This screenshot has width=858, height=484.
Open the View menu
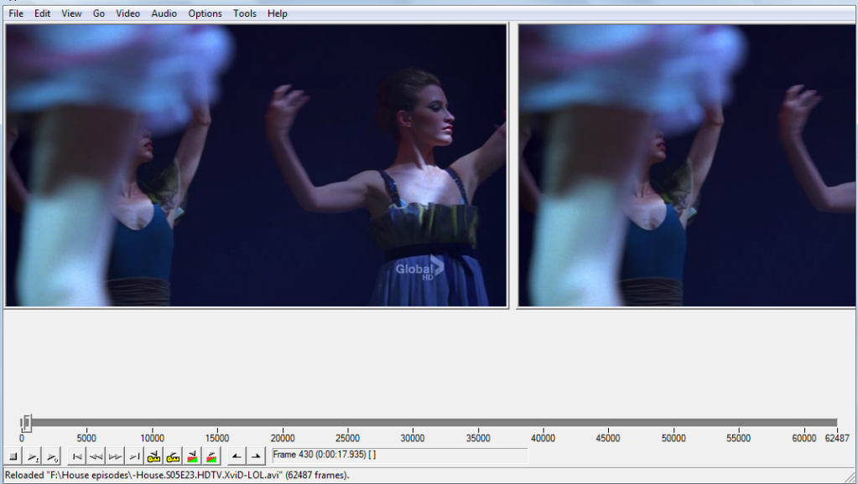pyautogui.click(x=71, y=13)
